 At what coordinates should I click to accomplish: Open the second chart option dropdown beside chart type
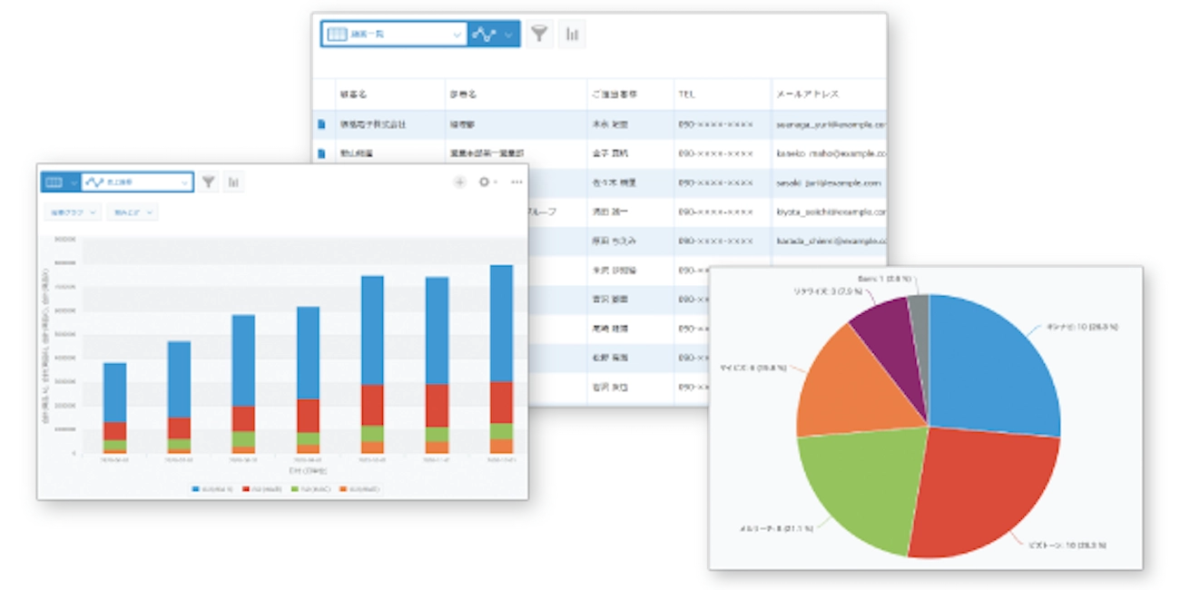tap(133, 212)
